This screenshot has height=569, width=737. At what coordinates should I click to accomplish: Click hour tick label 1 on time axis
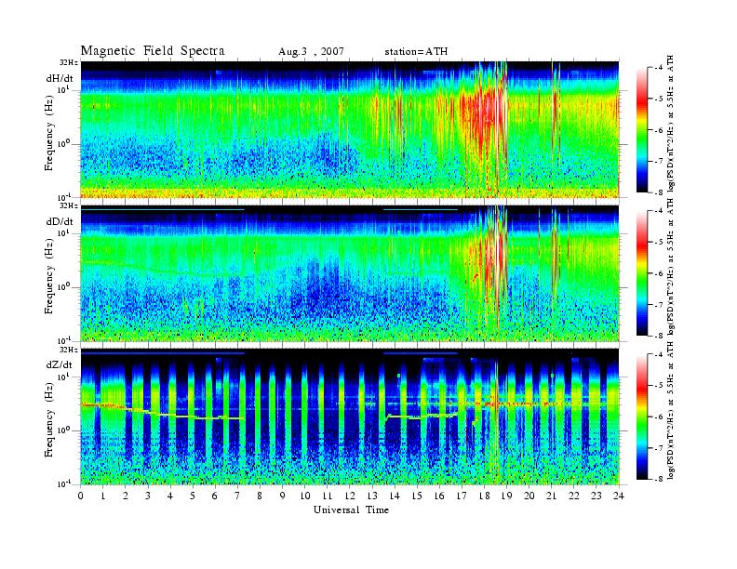pyautogui.click(x=103, y=496)
